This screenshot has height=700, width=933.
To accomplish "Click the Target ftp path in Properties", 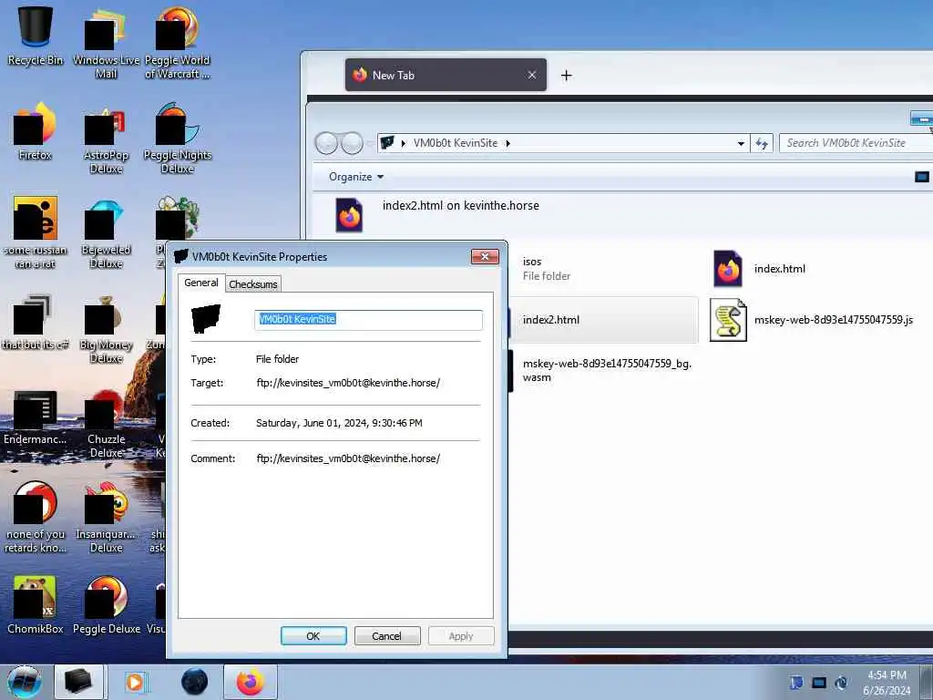I will (348, 383).
